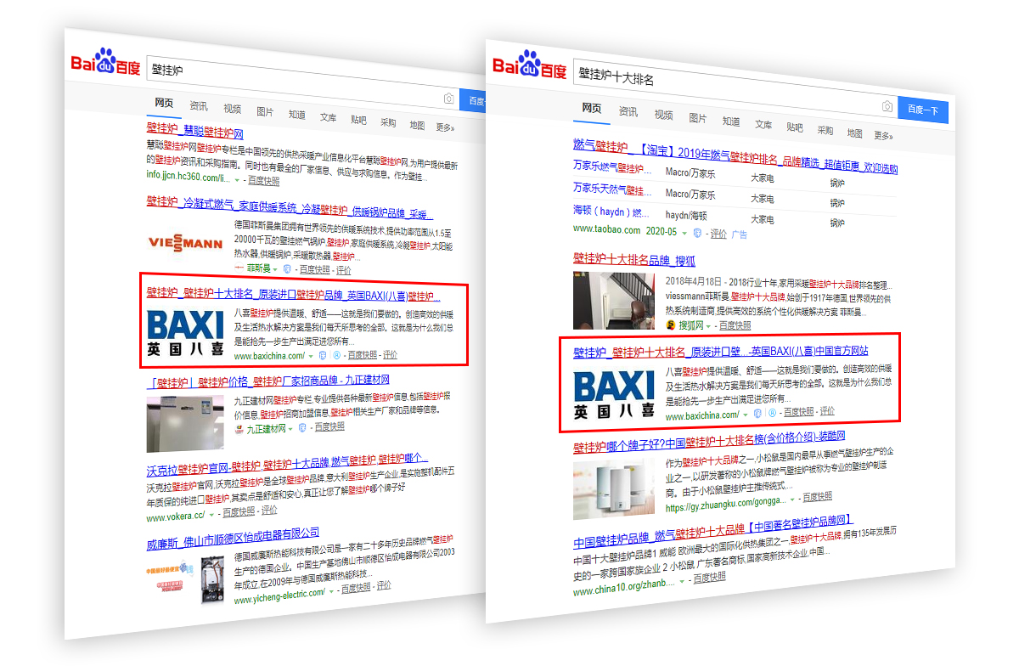Click the BAXI 英国八喜 logo on the 壁挂炉 page

(185, 333)
